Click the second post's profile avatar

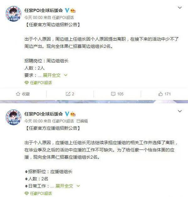13,117
